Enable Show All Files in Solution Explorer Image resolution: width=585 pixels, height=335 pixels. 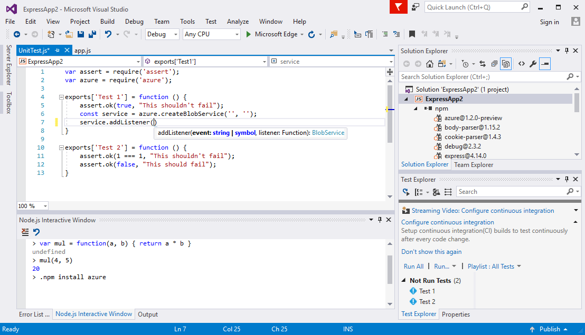click(x=505, y=64)
